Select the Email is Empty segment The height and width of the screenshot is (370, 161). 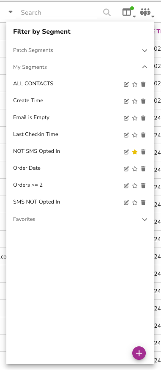tap(31, 117)
